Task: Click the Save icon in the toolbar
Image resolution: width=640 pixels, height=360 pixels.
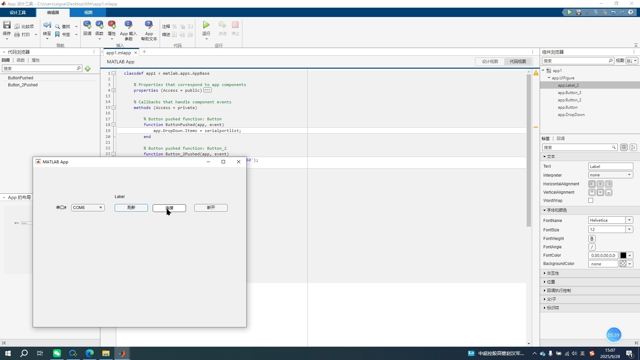Action: 7,25
